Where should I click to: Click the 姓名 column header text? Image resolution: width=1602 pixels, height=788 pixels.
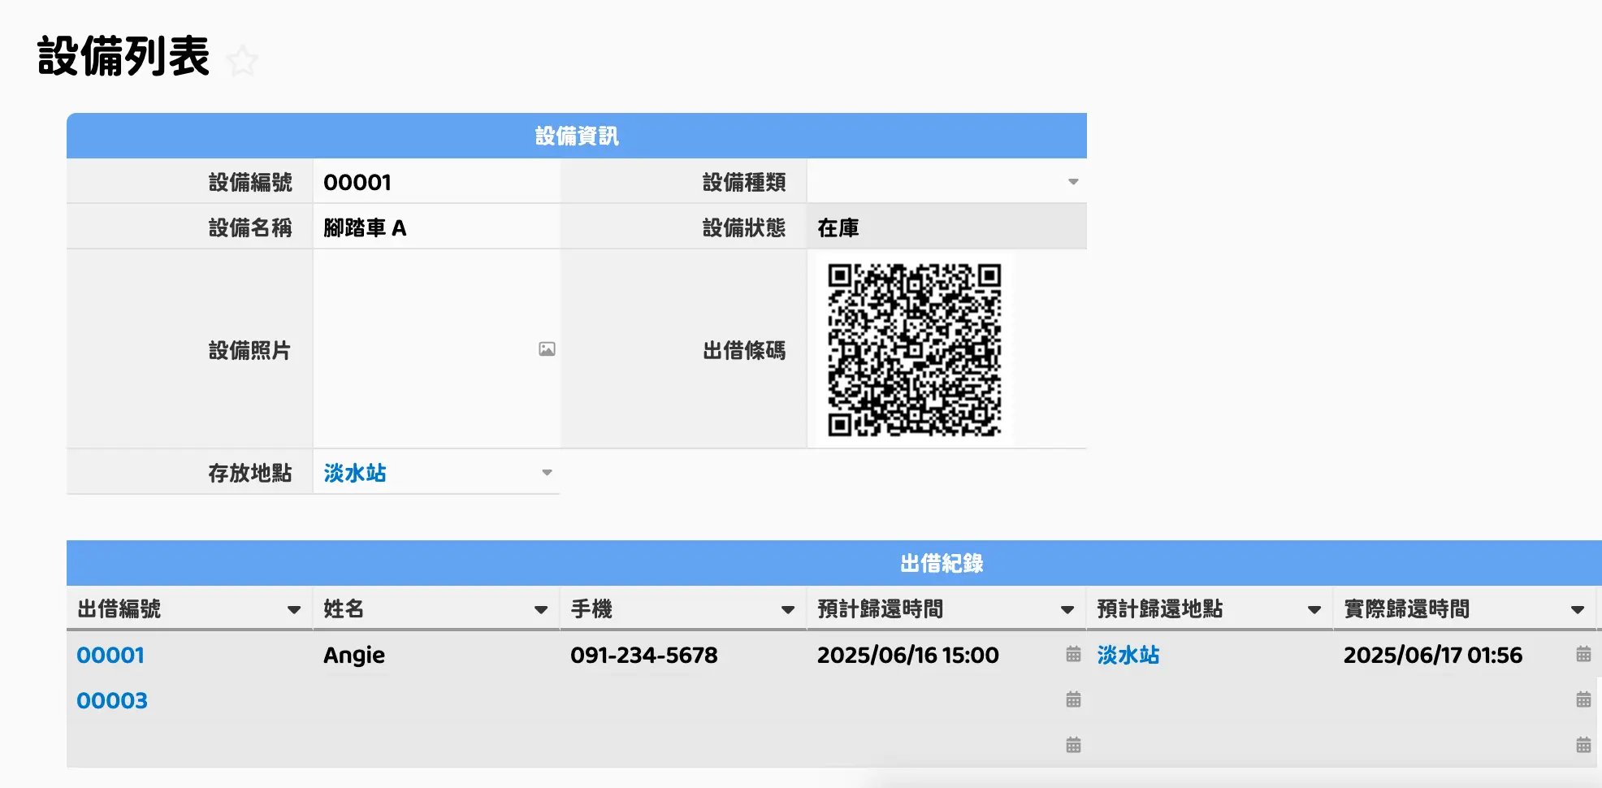[x=344, y=608]
